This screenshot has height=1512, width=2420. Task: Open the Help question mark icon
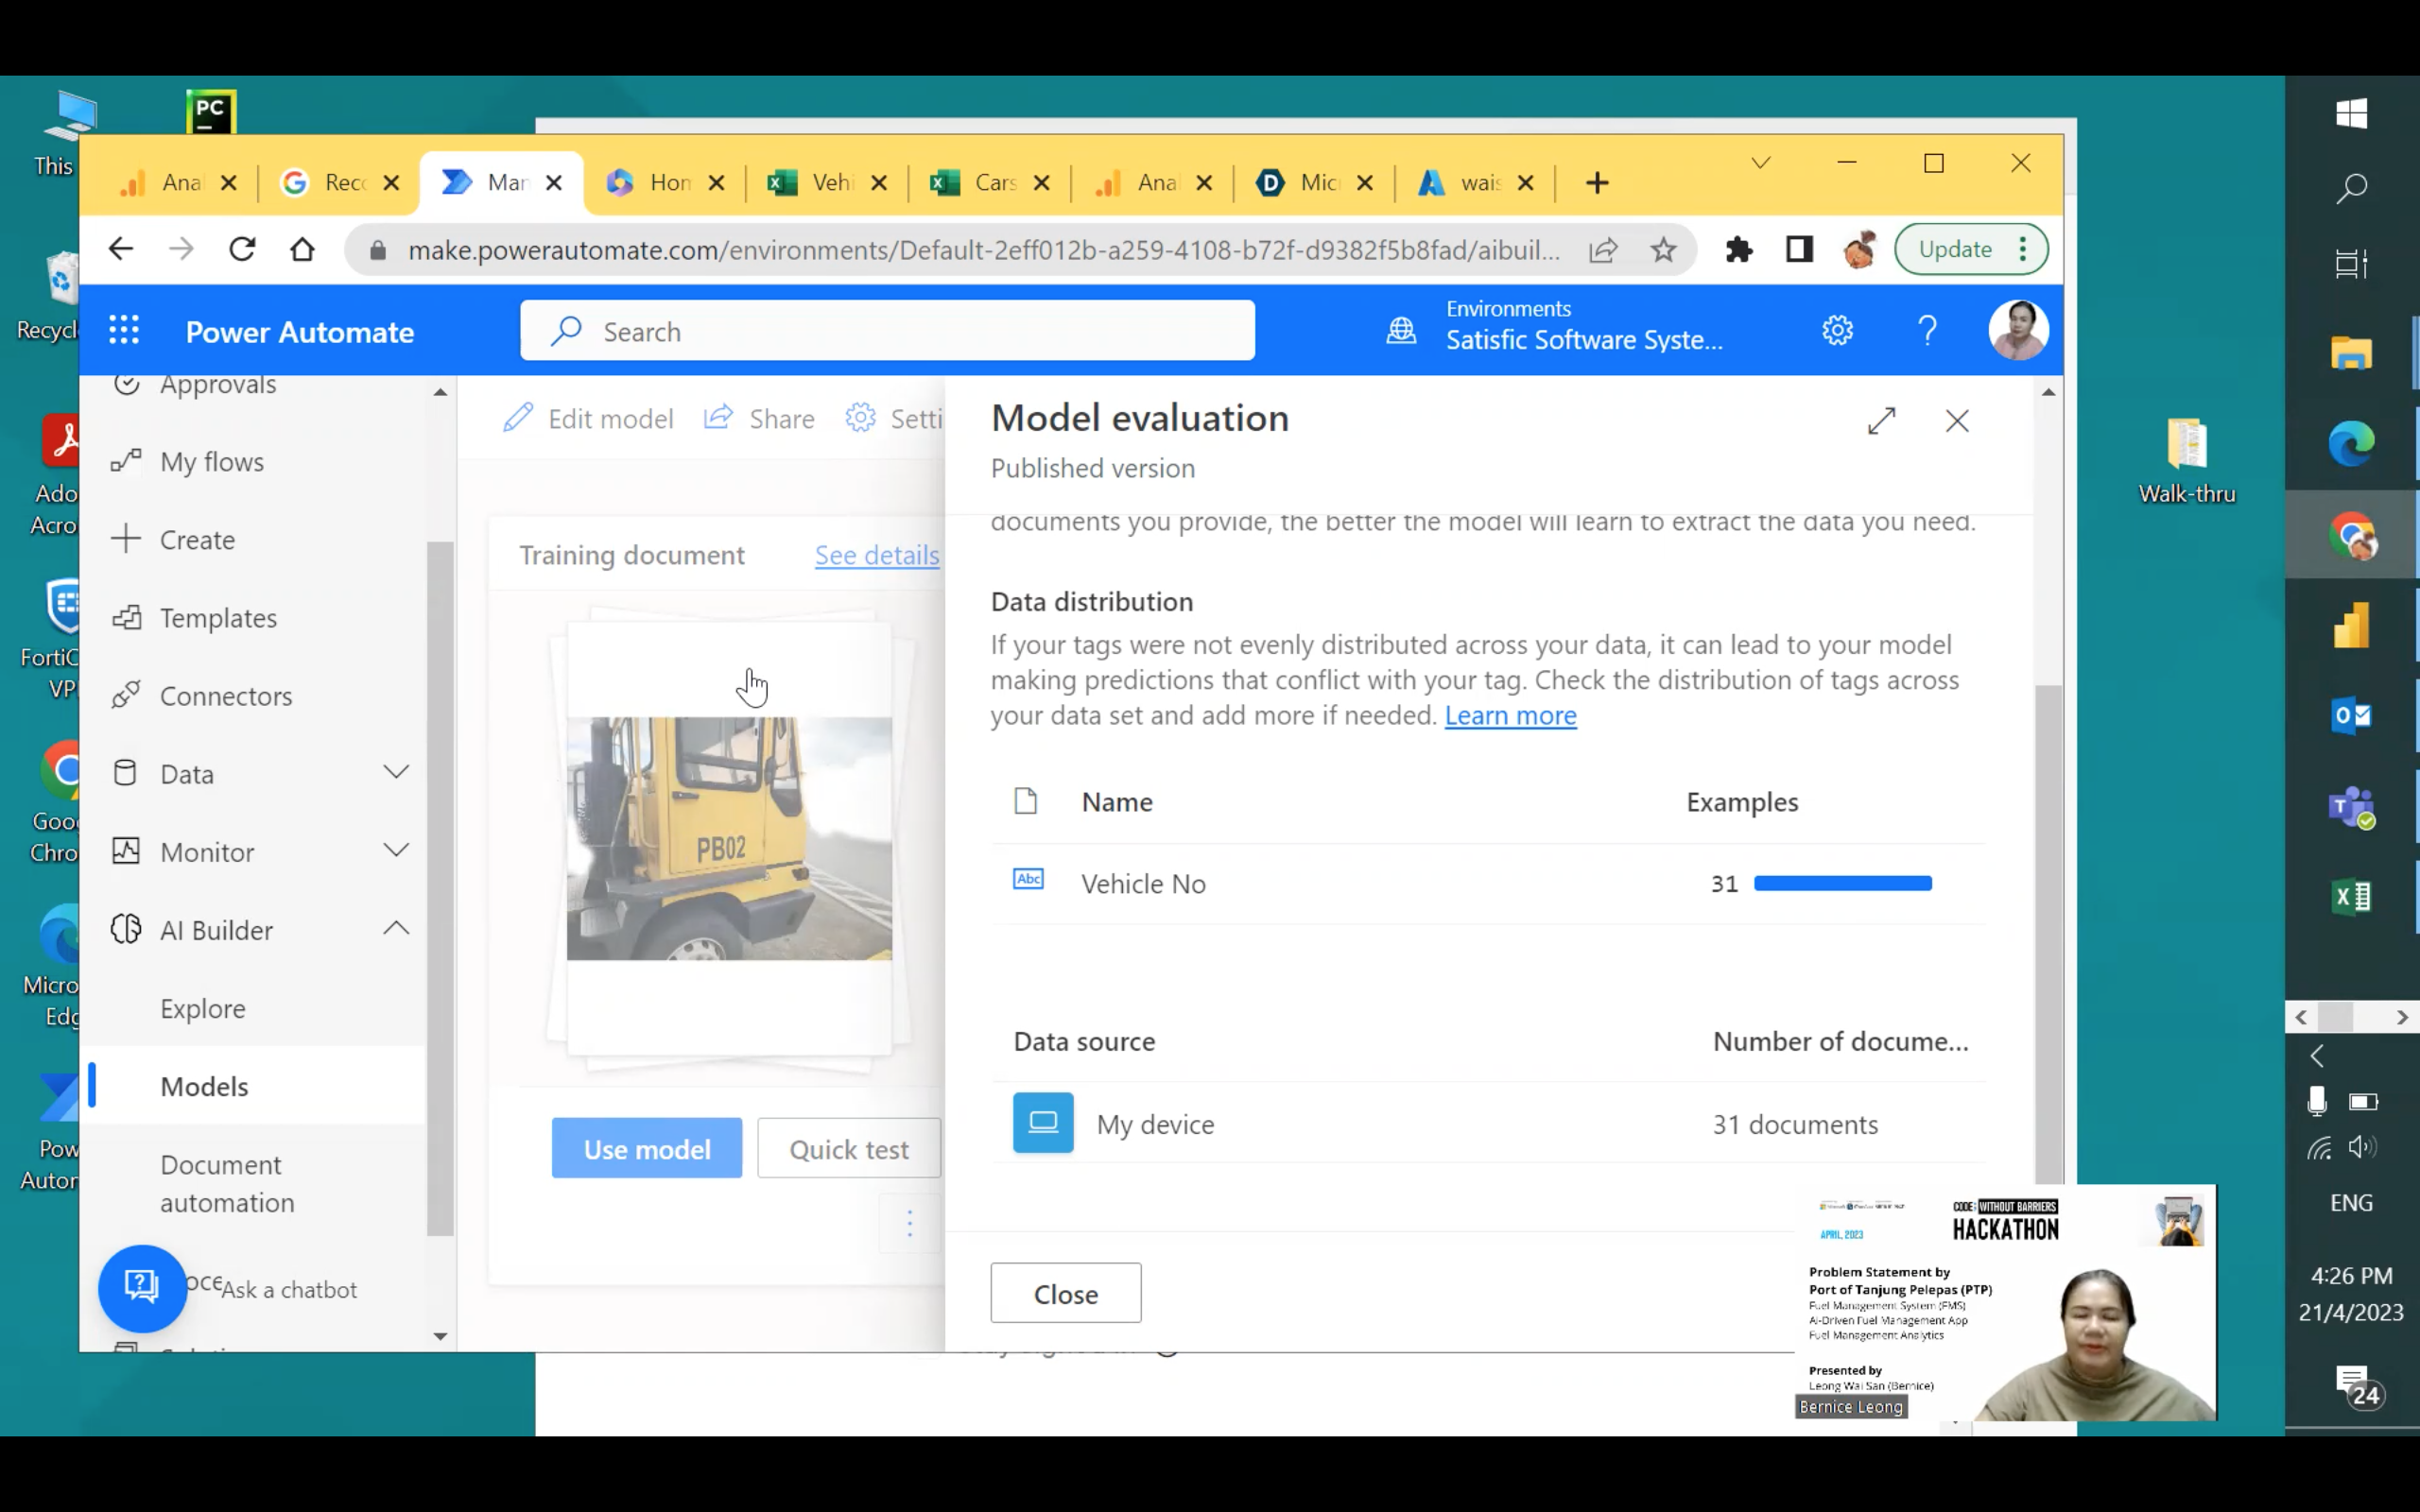click(x=1925, y=330)
